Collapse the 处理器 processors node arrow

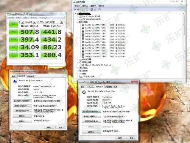[x=78, y=22]
